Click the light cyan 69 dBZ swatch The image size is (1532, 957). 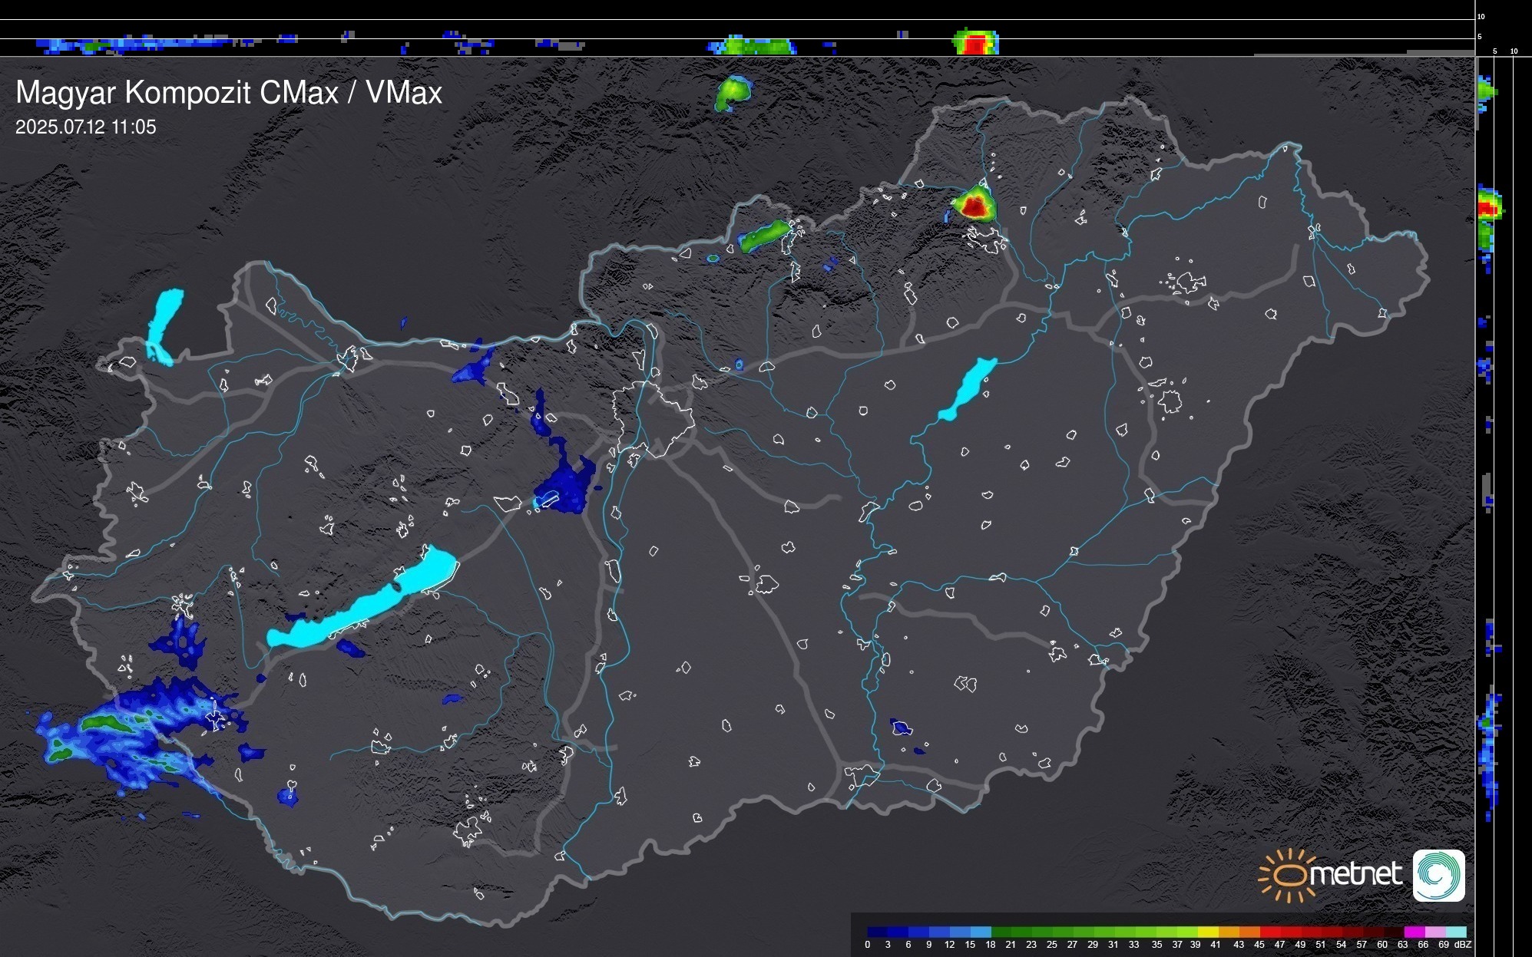coord(1456,932)
